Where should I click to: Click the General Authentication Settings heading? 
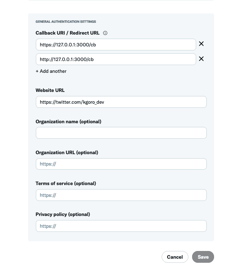click(66, 22)
